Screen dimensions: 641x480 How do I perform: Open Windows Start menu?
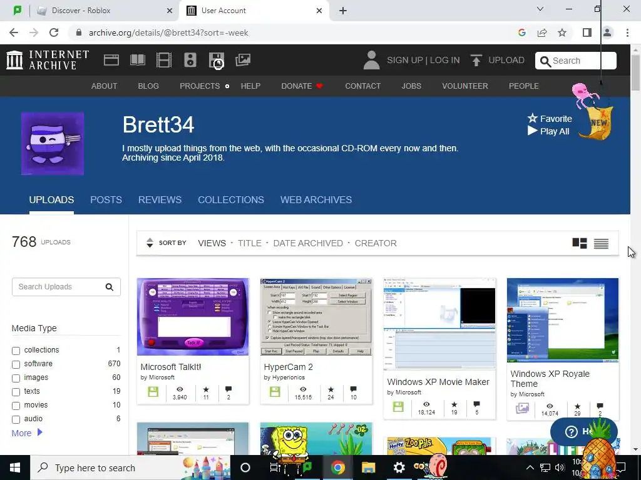coord(15,467)
